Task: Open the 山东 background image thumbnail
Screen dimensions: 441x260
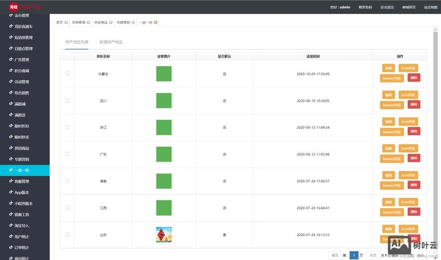Action: point(164,235)
